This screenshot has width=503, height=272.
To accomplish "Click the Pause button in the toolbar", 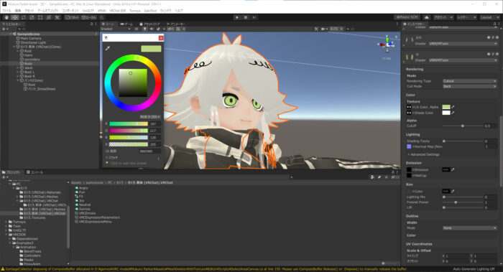I will point(246,17).
